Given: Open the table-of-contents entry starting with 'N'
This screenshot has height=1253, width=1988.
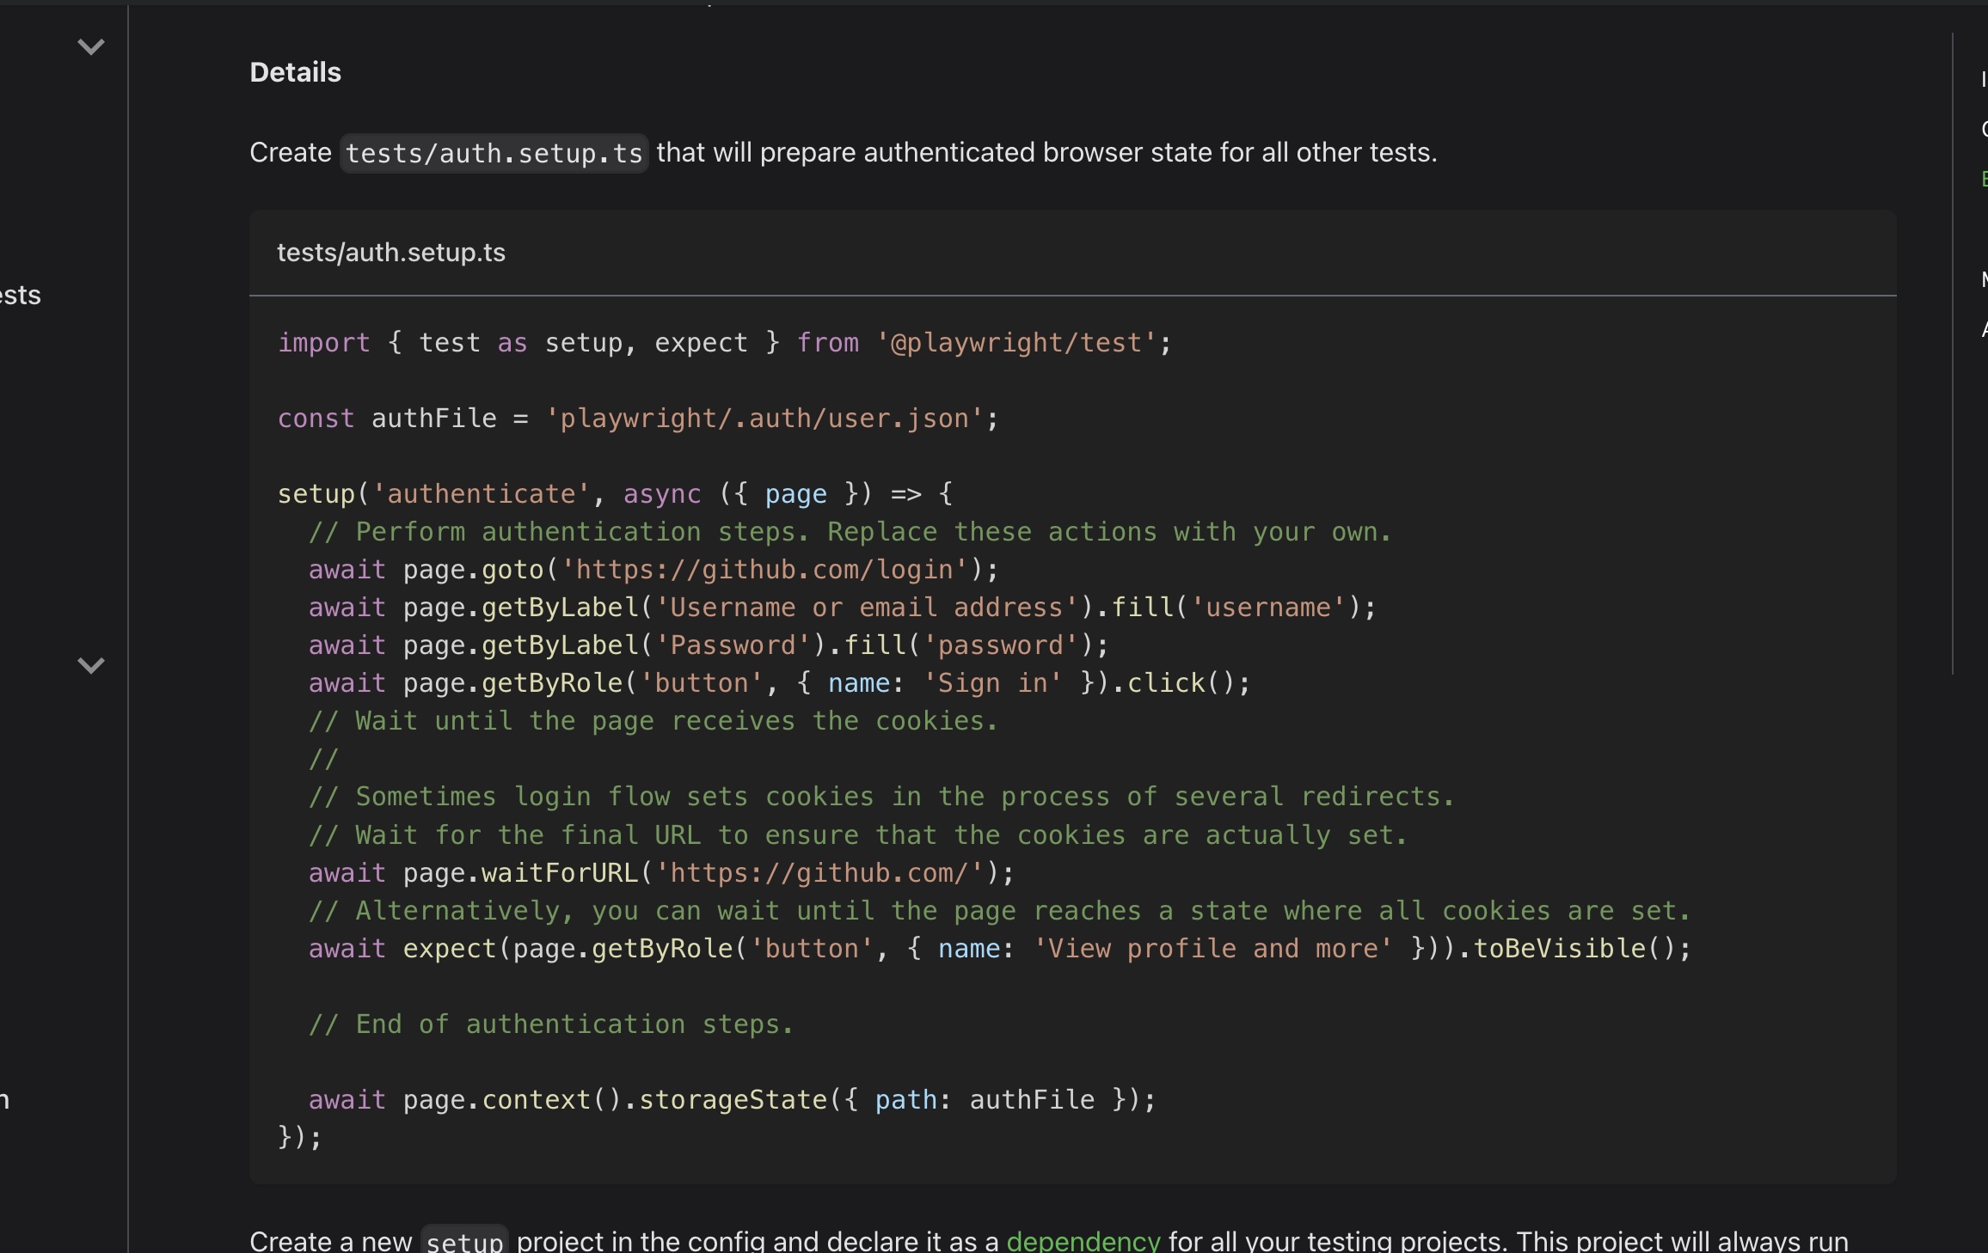Looking at the screenshot, I should click(1983, 279).
